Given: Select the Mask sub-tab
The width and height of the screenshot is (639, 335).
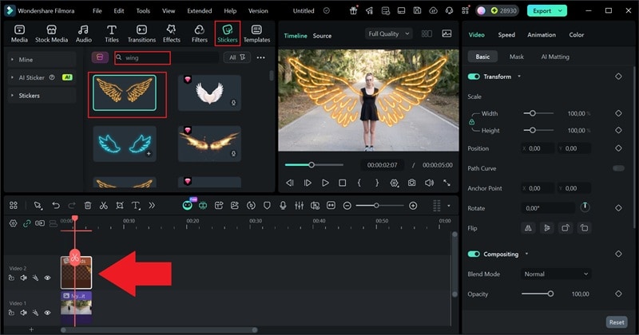Looking at the screenshot, I should click(x=516, y=57).
